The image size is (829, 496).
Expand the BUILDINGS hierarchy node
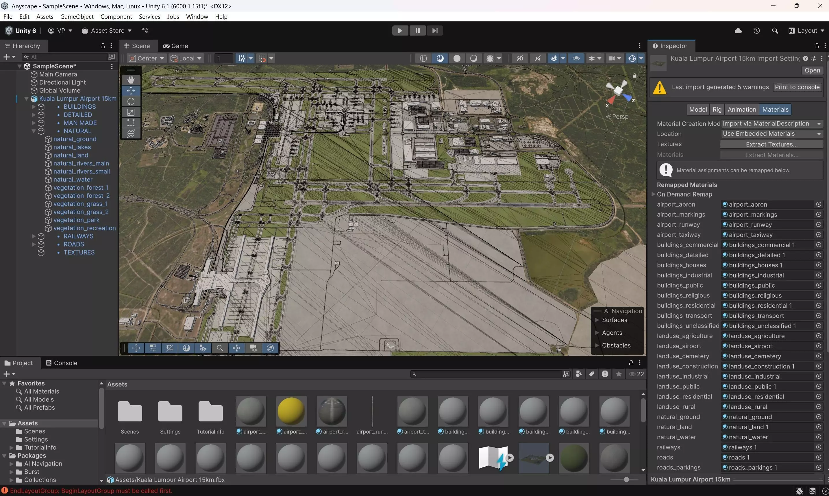34,107
